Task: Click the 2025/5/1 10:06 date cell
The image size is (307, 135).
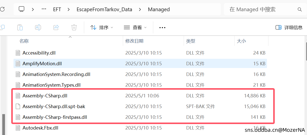Action: click(x=142, y=96)
